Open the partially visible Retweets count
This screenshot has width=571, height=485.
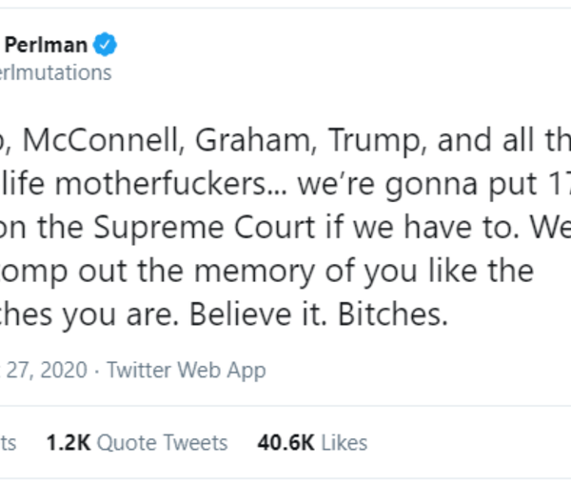(11, 442)
